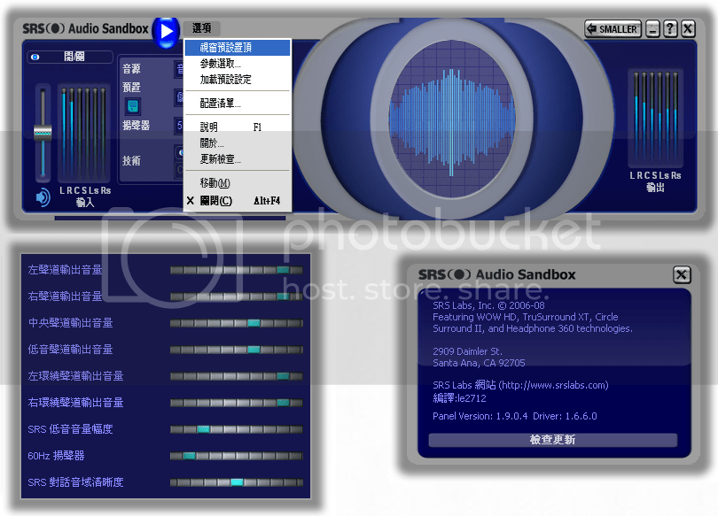This screenshot has height=516, width=718.
Task: Click the 中央聲道輸出音量 label
Action: pyautogui.click(x=71, y=323)
